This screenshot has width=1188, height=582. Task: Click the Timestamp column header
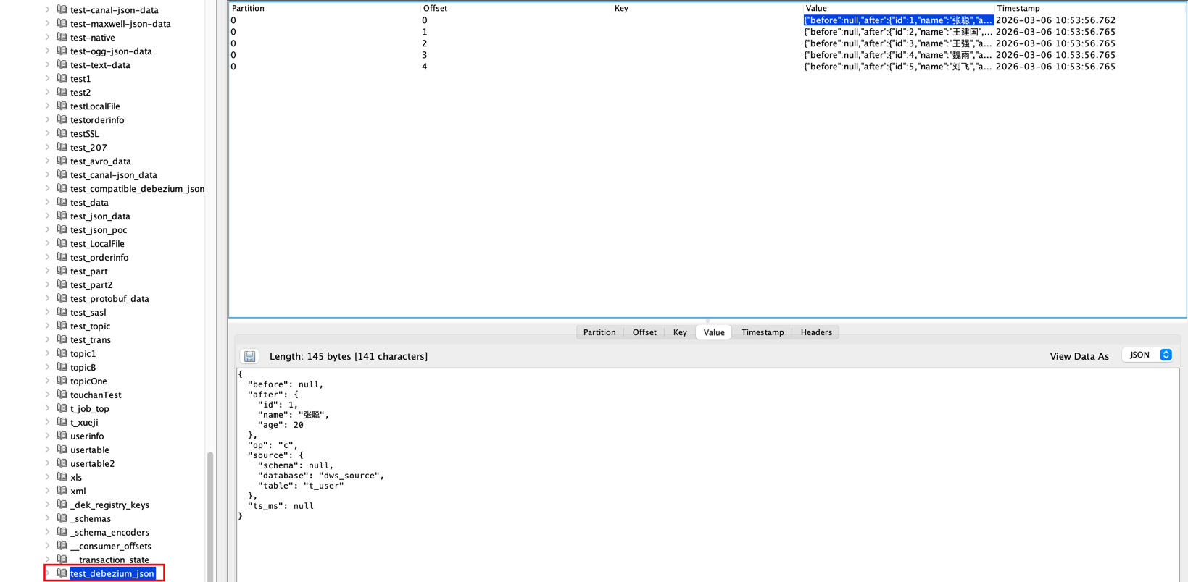pos(1018,8)
